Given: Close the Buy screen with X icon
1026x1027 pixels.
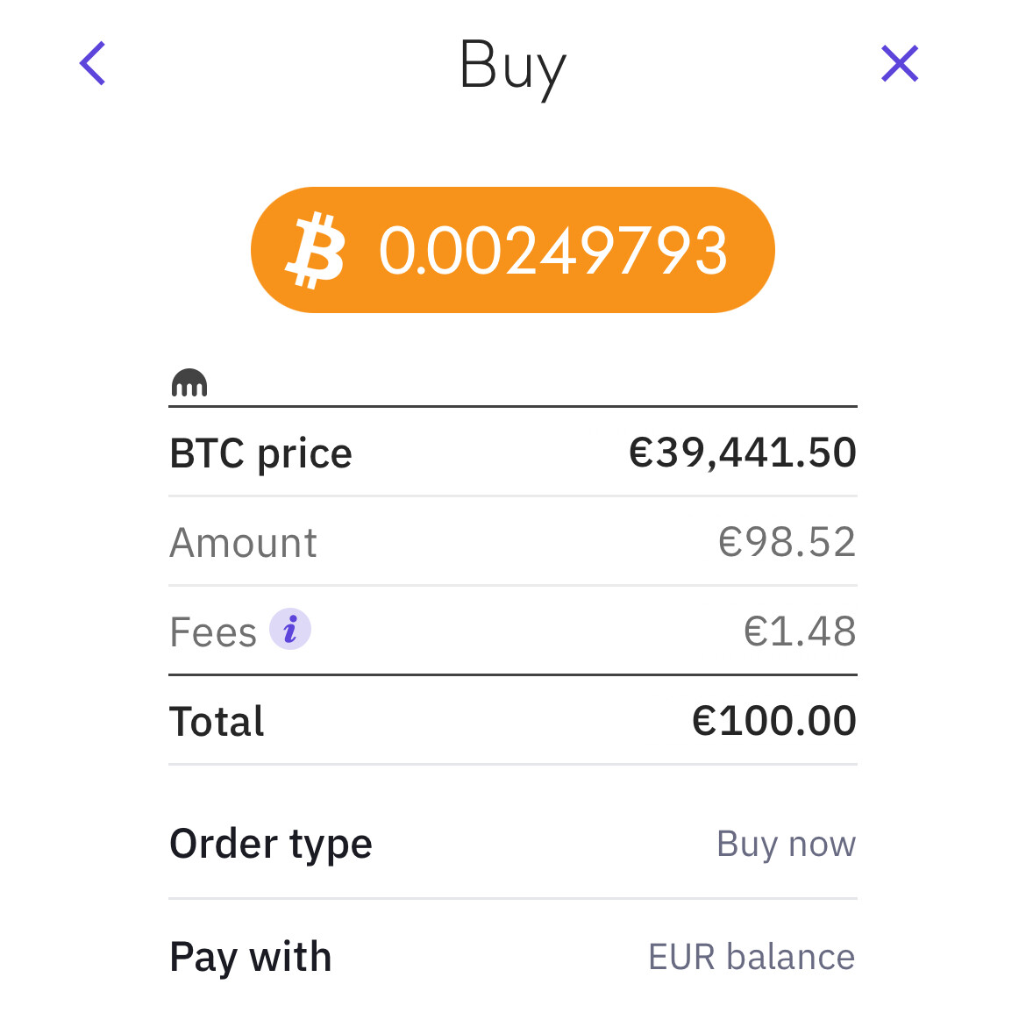Looking at the screenshot, I should pos(900,63).
